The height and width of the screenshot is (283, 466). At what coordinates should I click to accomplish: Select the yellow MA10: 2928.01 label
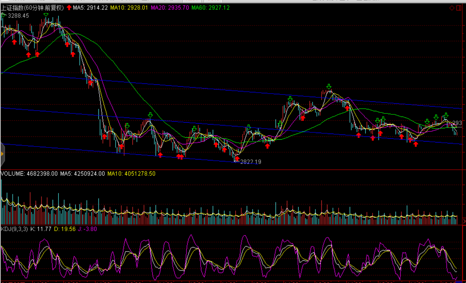[129, 8]
